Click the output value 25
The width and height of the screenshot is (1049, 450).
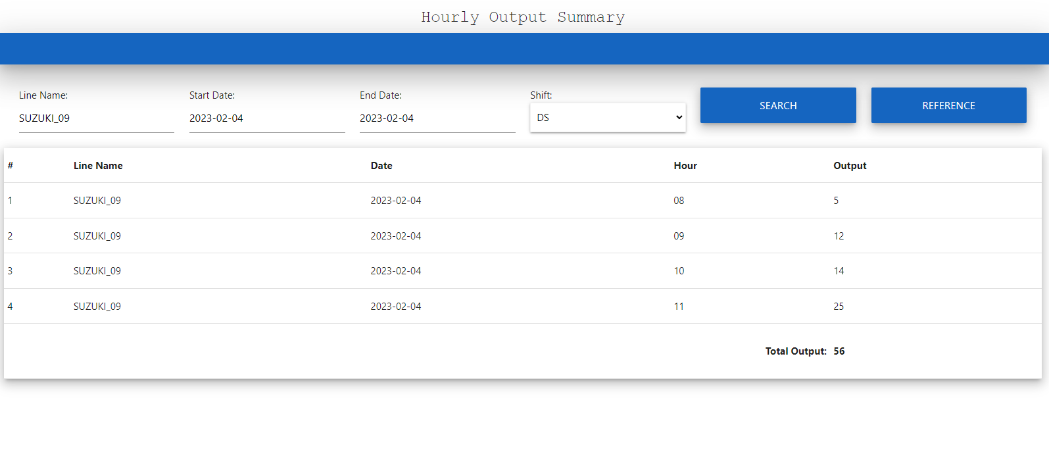click(839, 307)
